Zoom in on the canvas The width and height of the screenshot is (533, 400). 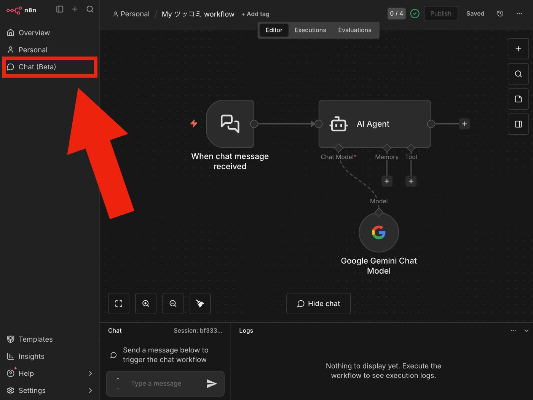[146, 303]
